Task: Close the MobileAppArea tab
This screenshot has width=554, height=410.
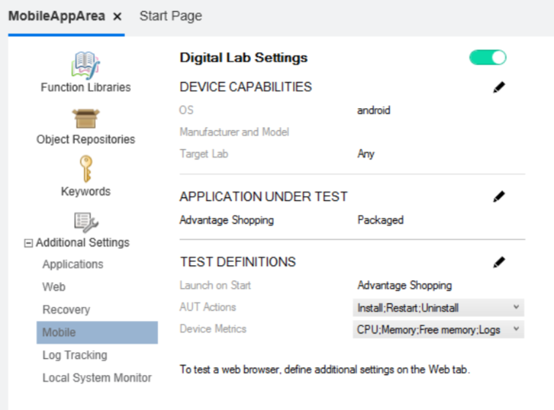Action: [117, 16]
